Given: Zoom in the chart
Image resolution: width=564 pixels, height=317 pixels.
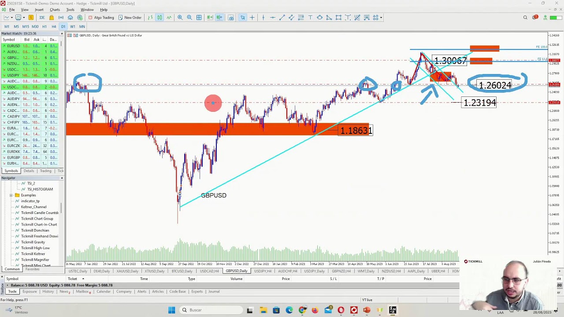Looking at the screenshot, I should (x=180, y=18).
